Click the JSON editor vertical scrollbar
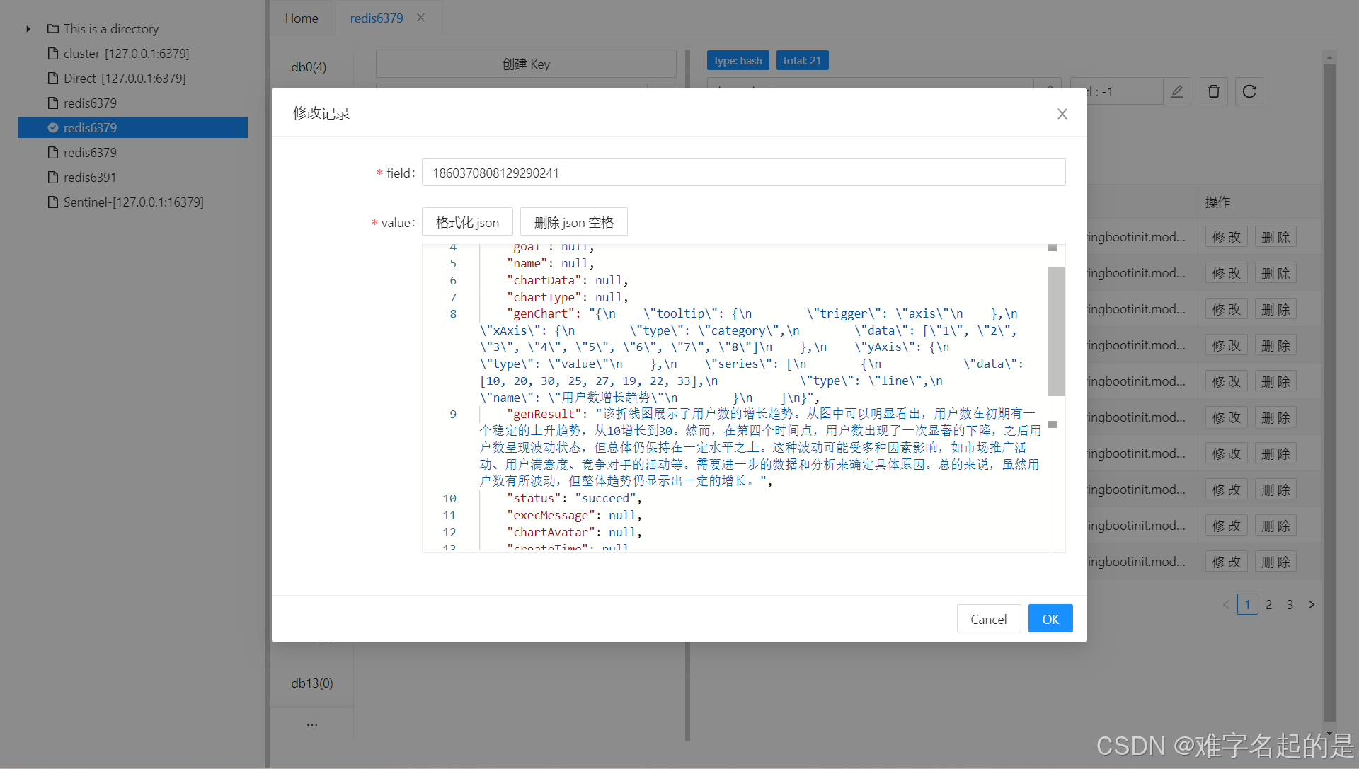Image resolution: width=1359 pixels, height=769 pixels. point(1055,331)
